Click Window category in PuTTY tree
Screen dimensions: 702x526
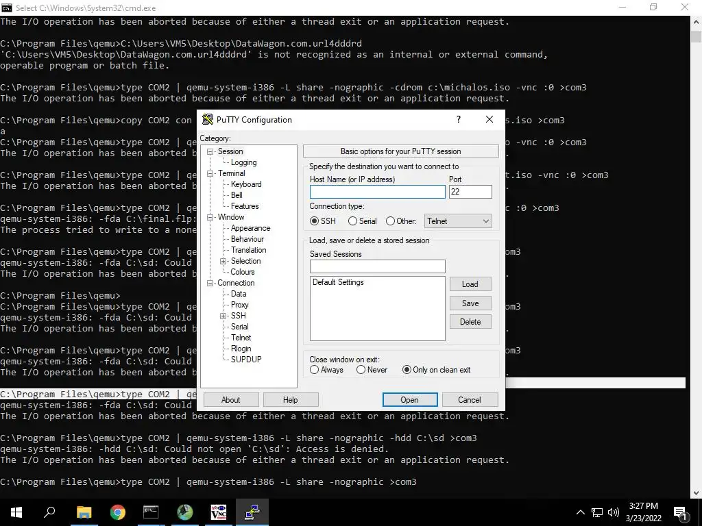(231, 217)
